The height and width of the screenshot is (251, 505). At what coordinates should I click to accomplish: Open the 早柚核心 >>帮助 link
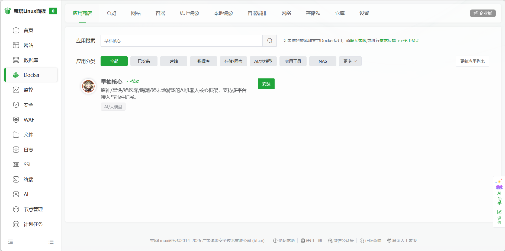[132, 81]
